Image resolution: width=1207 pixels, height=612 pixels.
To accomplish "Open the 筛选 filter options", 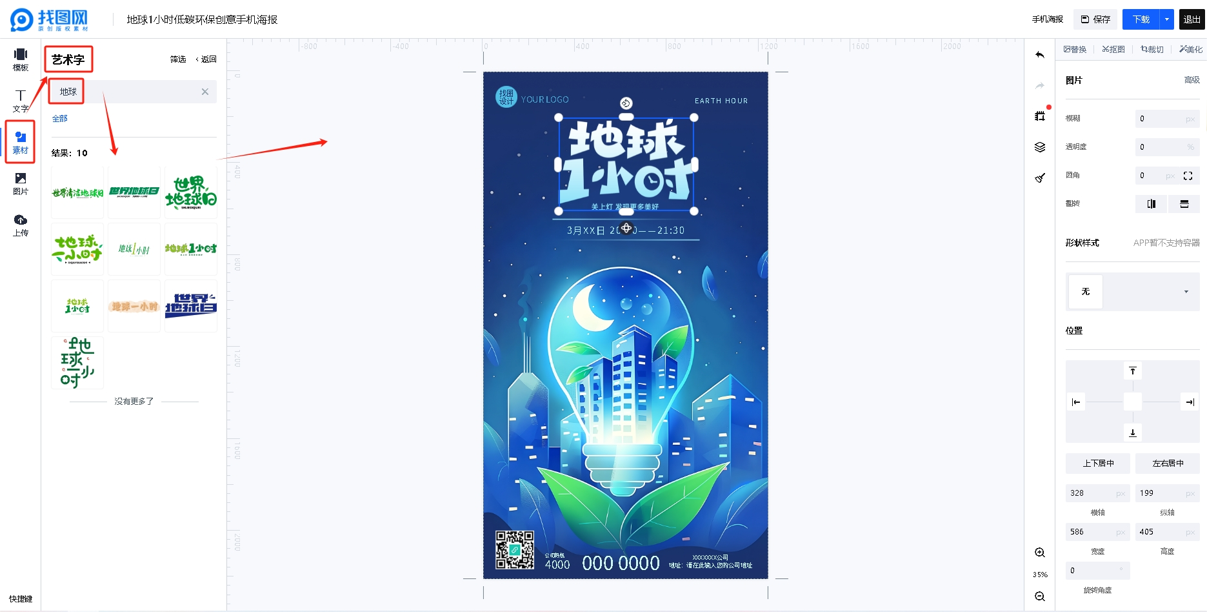I will click(178, 59).
